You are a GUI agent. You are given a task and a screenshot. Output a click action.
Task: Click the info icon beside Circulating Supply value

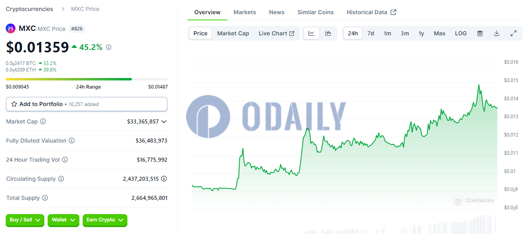pyautogui.click(x=164, y=179)
